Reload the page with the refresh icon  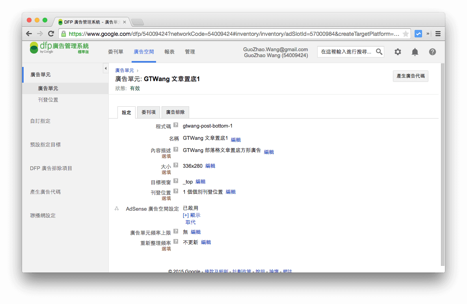[x=51, y=33]
